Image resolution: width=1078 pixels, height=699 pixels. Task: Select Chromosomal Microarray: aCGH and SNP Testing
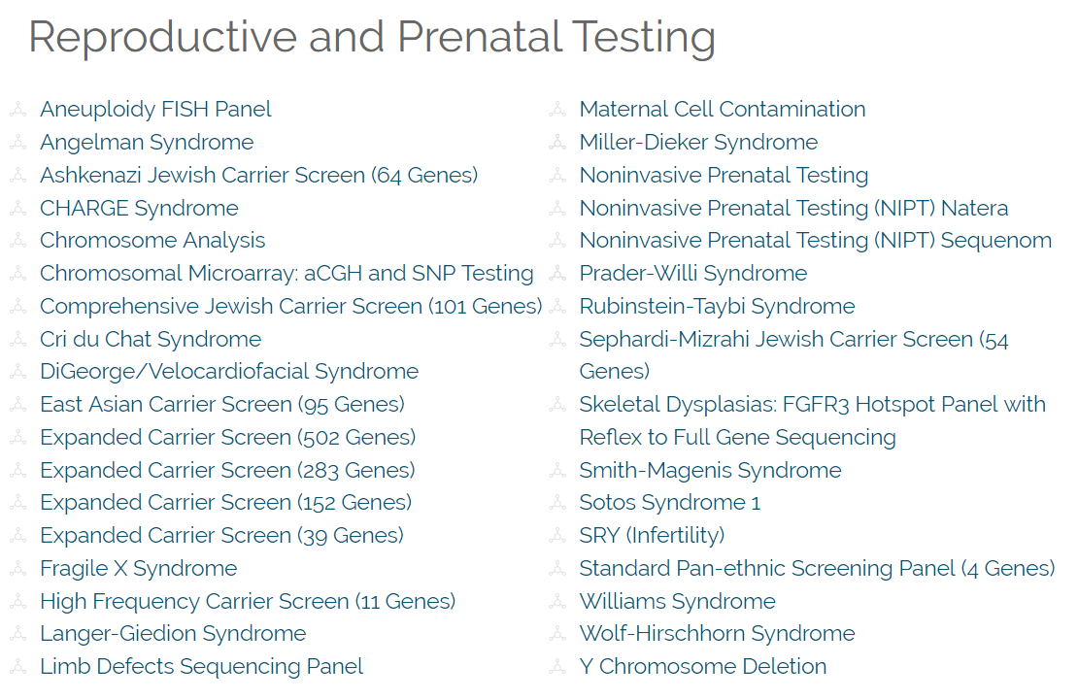286,274
